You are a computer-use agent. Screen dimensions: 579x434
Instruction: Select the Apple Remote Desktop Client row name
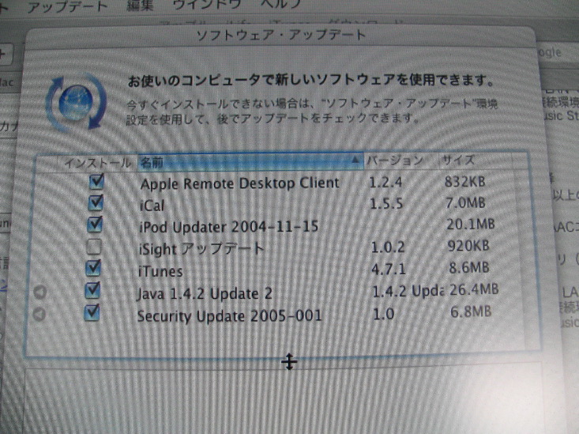tap(239, 183)
